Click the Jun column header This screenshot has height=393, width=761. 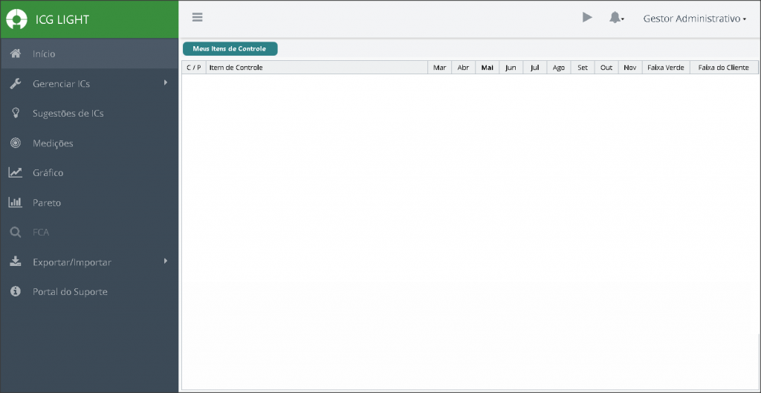[511, 68]
